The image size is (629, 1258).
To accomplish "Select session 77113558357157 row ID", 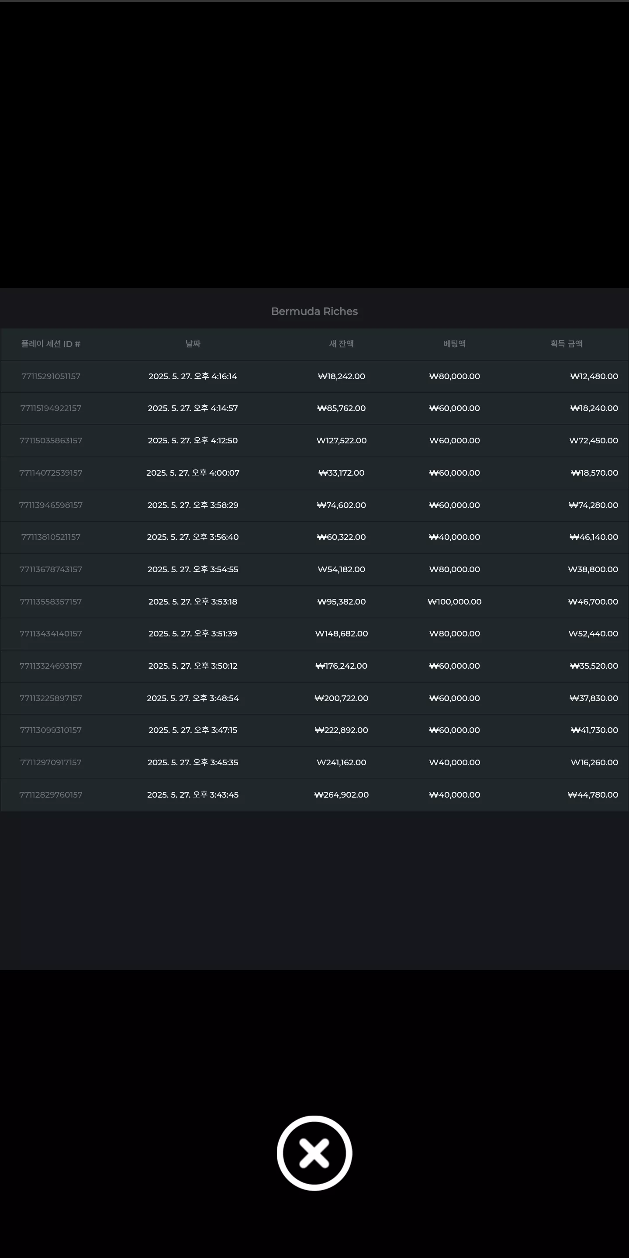I will click(x=51, y=601).
